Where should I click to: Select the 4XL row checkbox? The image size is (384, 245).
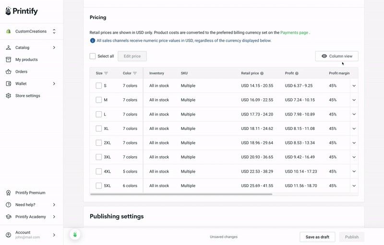tap(99, 171)
